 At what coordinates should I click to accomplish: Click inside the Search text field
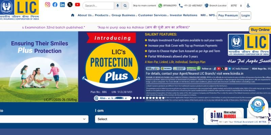(x=98, y=6)
